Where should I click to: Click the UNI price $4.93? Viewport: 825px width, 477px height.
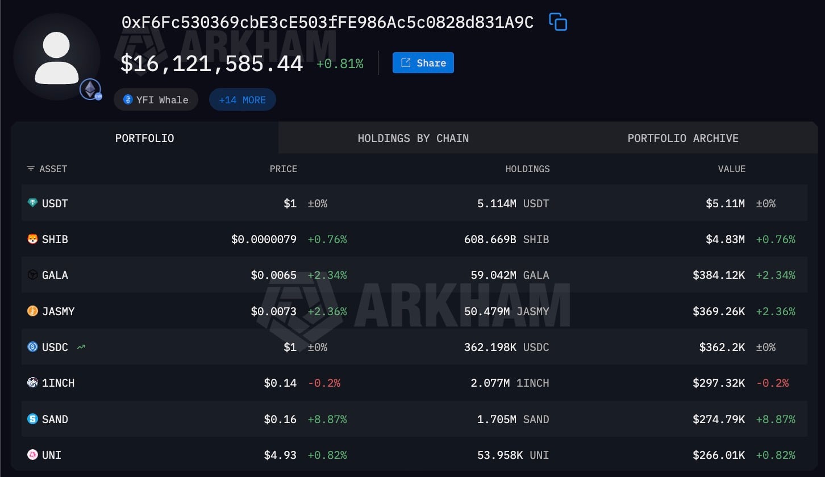(x=280, y=455)
